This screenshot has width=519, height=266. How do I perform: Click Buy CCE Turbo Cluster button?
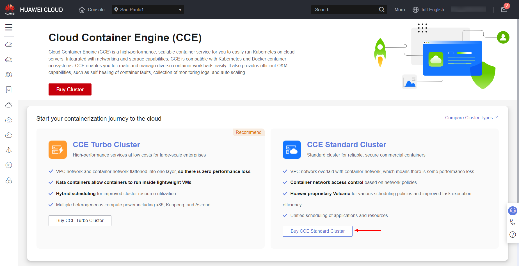80,221
